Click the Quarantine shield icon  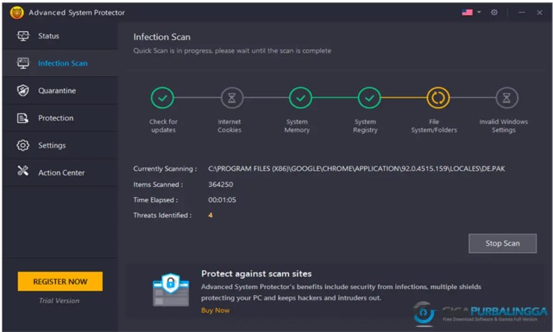click(23, 90)
